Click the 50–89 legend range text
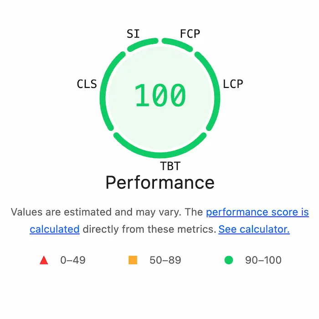Viewport: 319px width, 319px height. pos(165,261)
